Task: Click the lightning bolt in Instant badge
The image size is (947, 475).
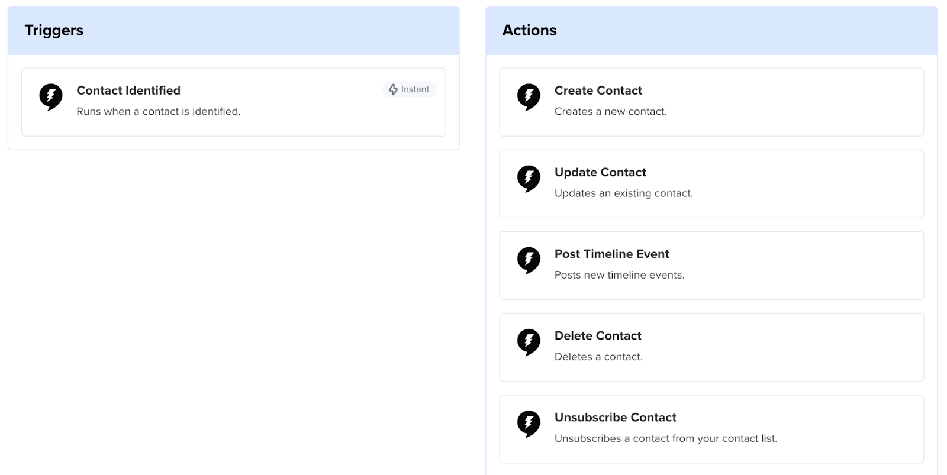Action: pos(393,89)
